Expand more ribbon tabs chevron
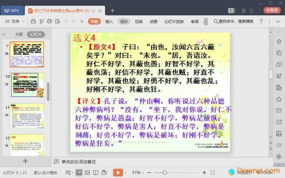Viewport: 285px width, 178px height. (x=206, y=21)
